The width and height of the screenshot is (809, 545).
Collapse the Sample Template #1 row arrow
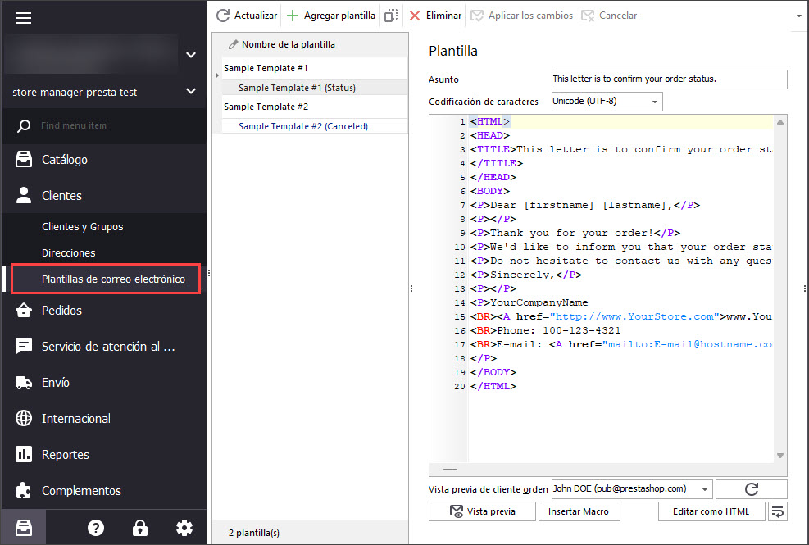217,75
